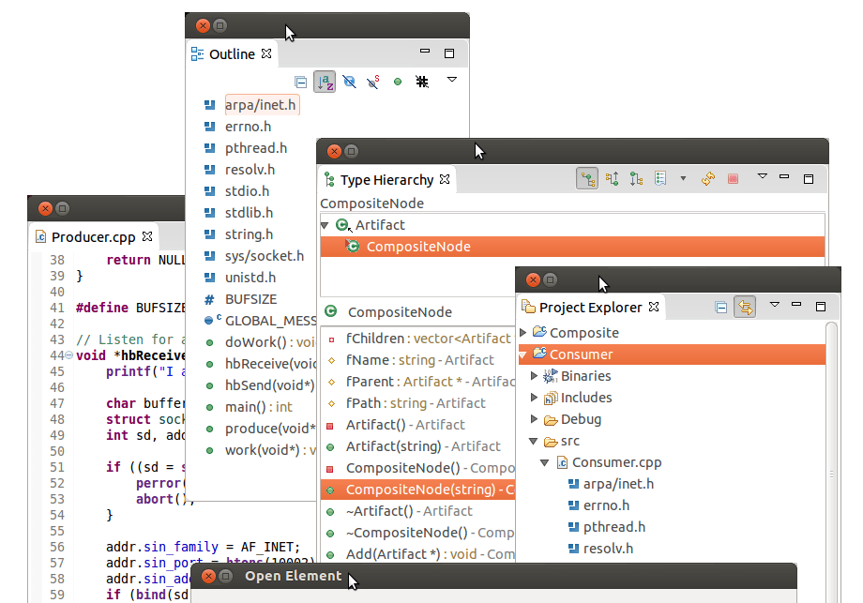Expand the Composite project
This screenshot has width=863, height=603.
(x=523, y=332)
